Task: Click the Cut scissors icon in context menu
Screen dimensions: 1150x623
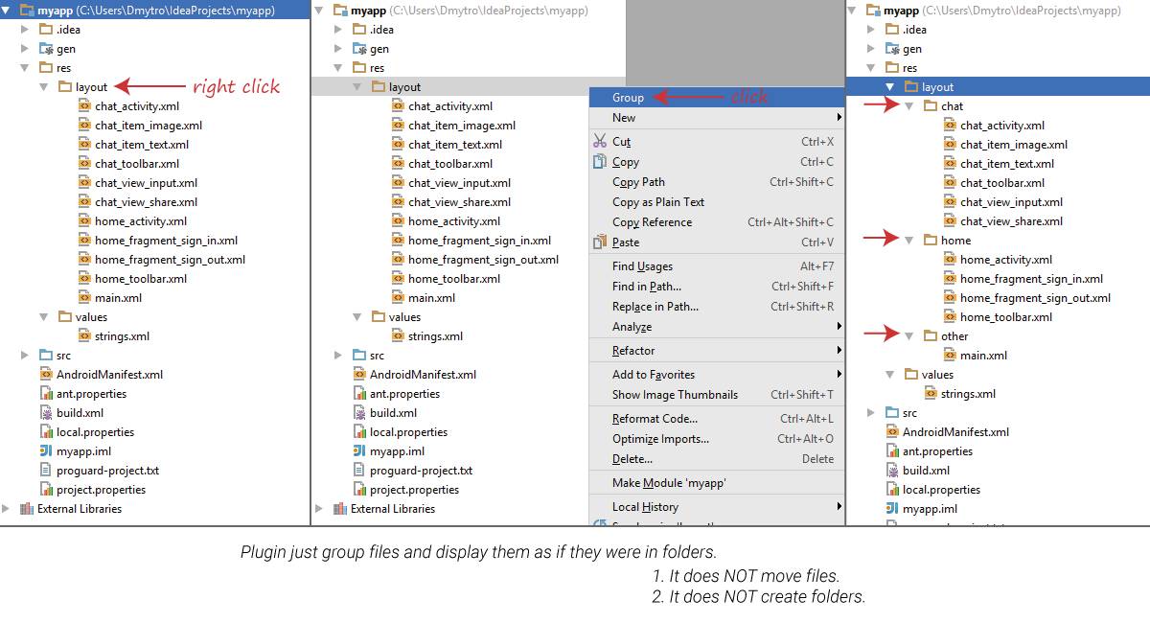Action: coord(599,142)
